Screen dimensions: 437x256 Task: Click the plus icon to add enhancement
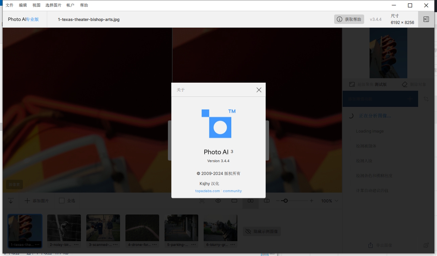point(410,99)
